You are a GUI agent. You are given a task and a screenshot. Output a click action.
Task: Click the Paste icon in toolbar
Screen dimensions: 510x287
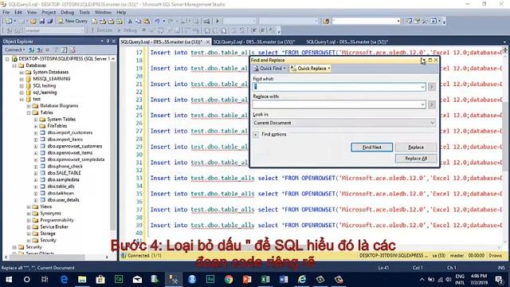(x=147, y=22)
